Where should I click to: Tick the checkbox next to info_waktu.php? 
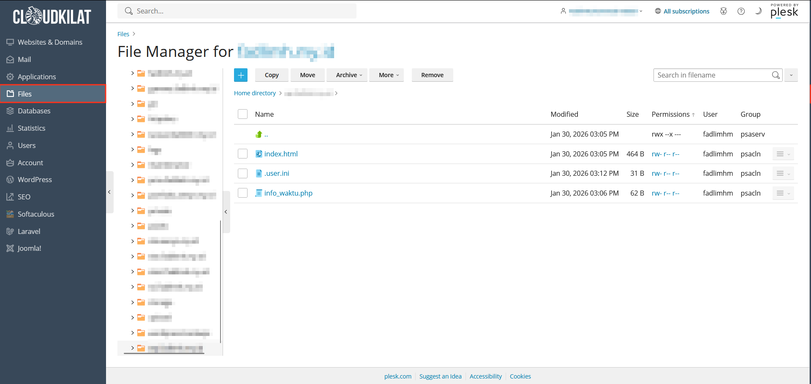(242, 193)
